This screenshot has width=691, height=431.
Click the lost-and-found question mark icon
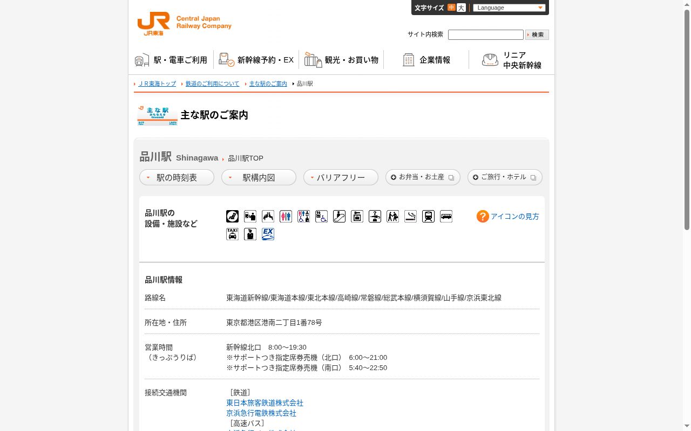click(375, 216)
